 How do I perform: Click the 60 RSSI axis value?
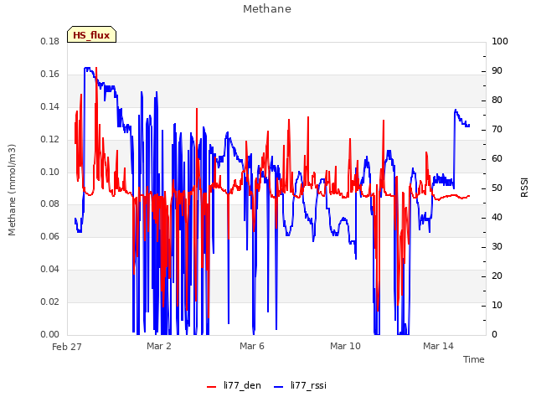click(497, 158)
